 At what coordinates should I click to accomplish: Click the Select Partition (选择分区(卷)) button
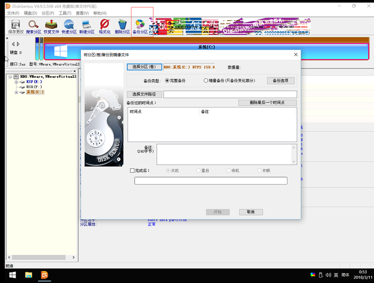(x=144, y=67)
